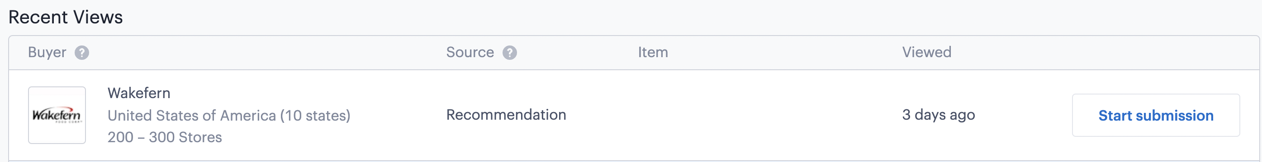Click the Buyer column header

[47, 52]
